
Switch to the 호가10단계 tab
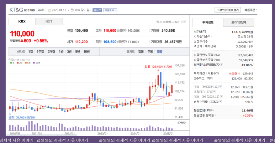pyautogui.click(x=239, y=22)
